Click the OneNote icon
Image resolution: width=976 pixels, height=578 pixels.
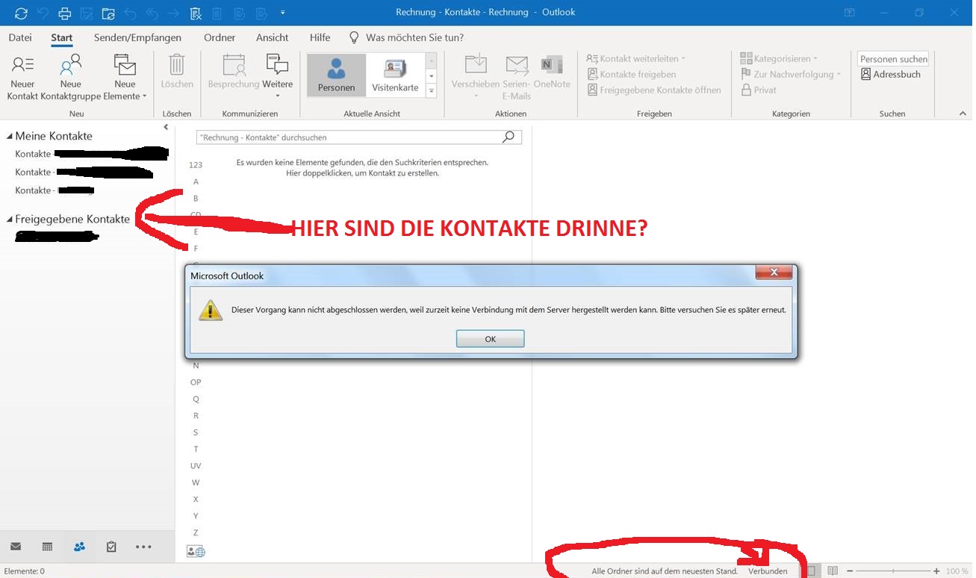click(552, 64)
